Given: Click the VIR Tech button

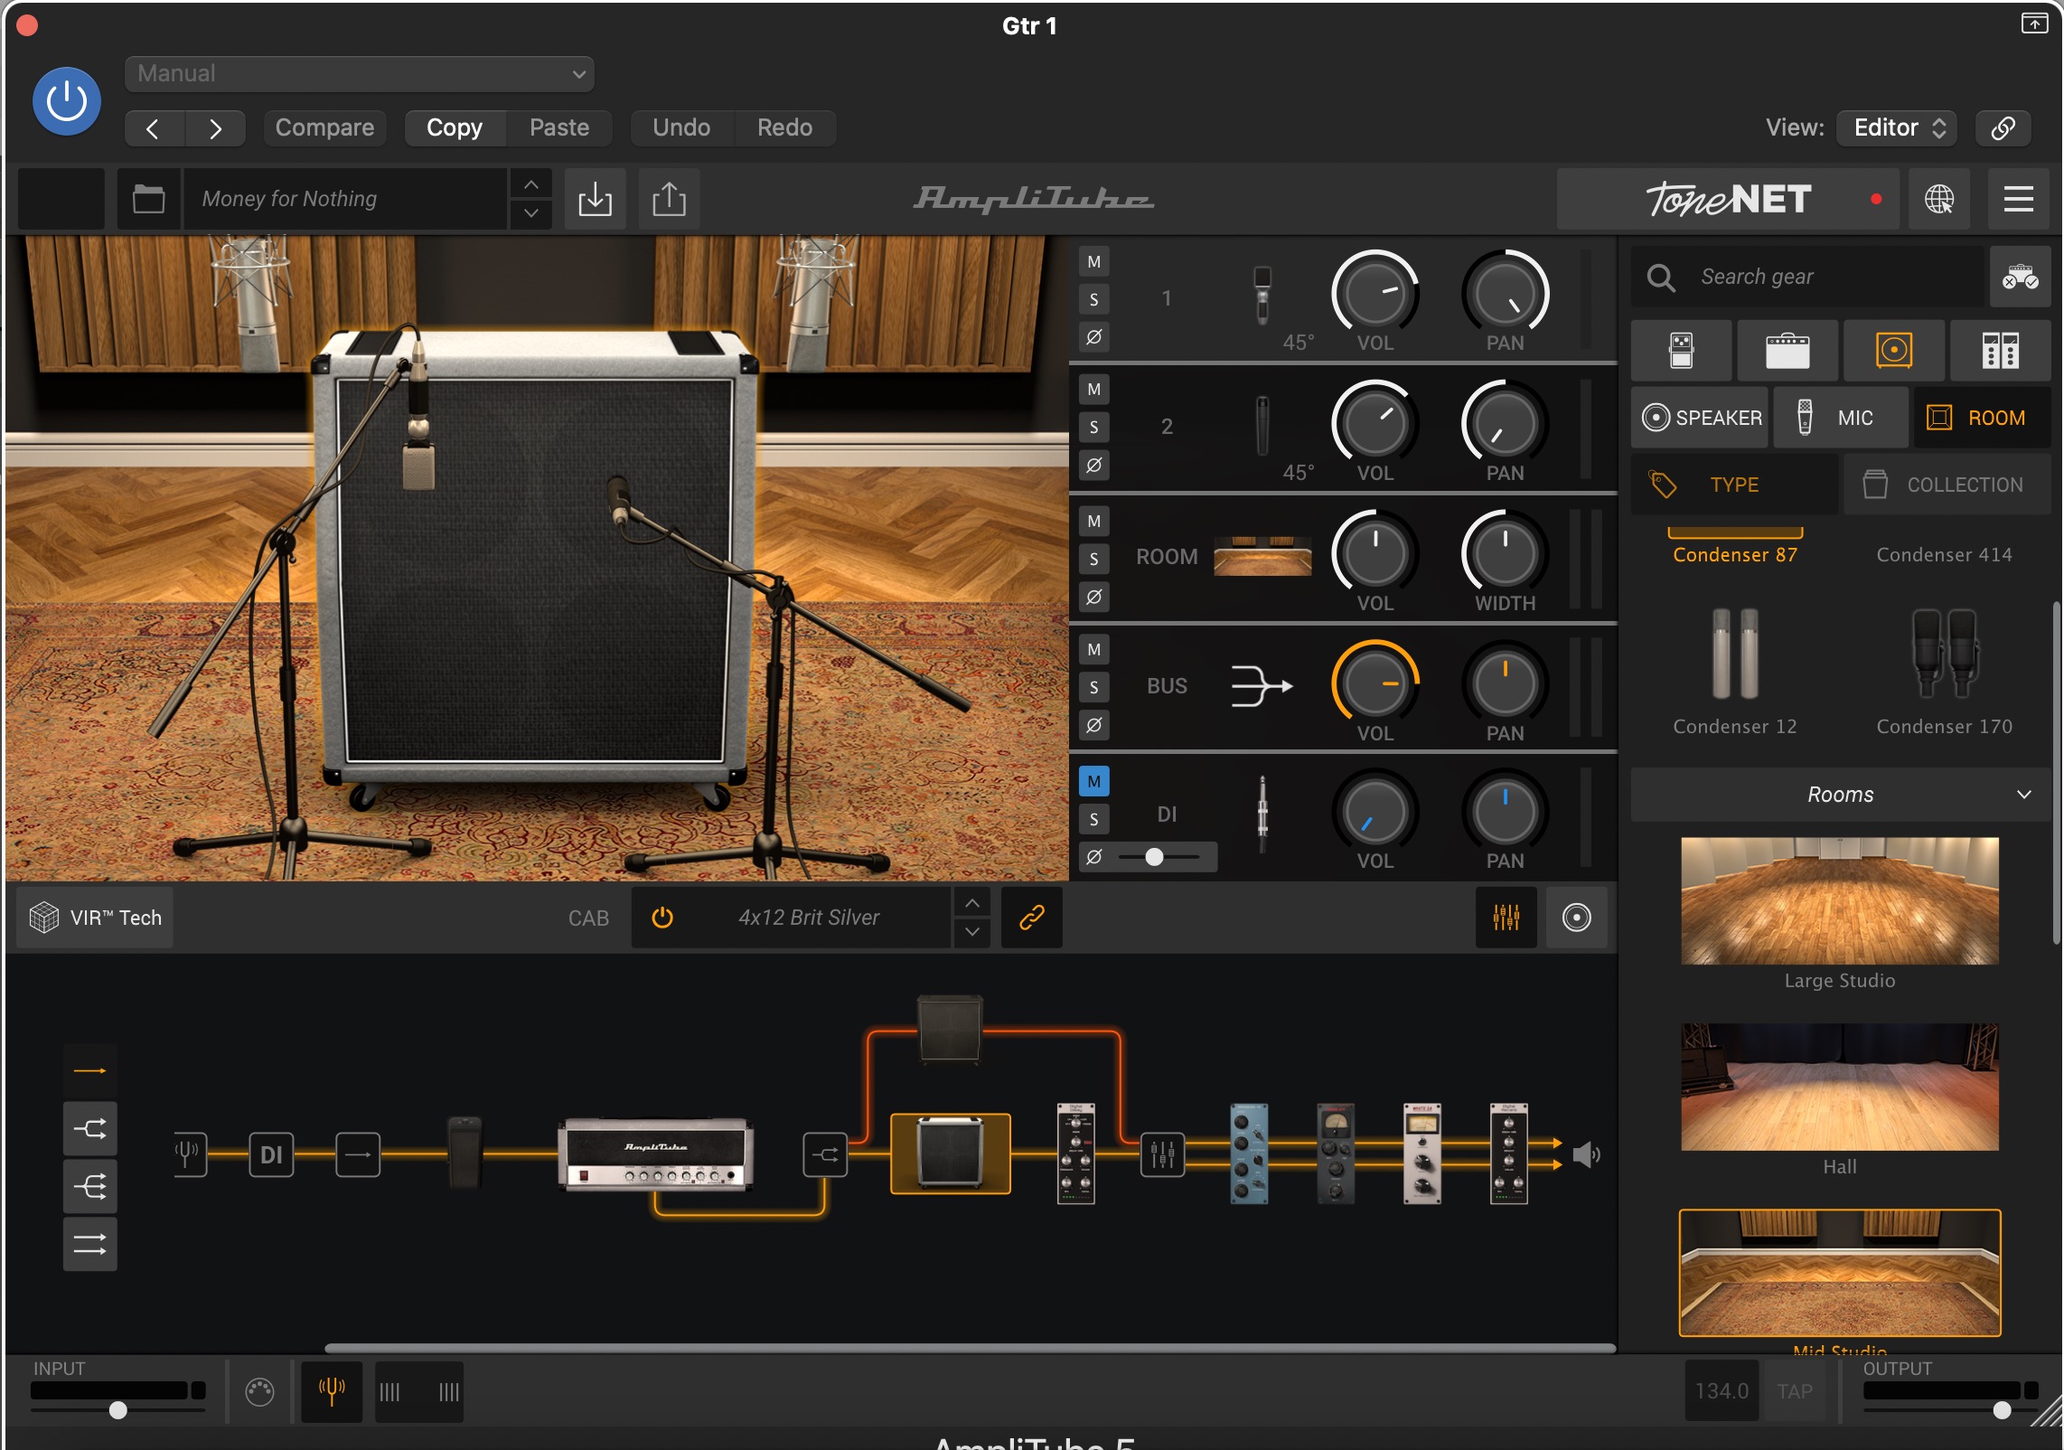Looking at the screenshot, I should [x=96, y=918].
